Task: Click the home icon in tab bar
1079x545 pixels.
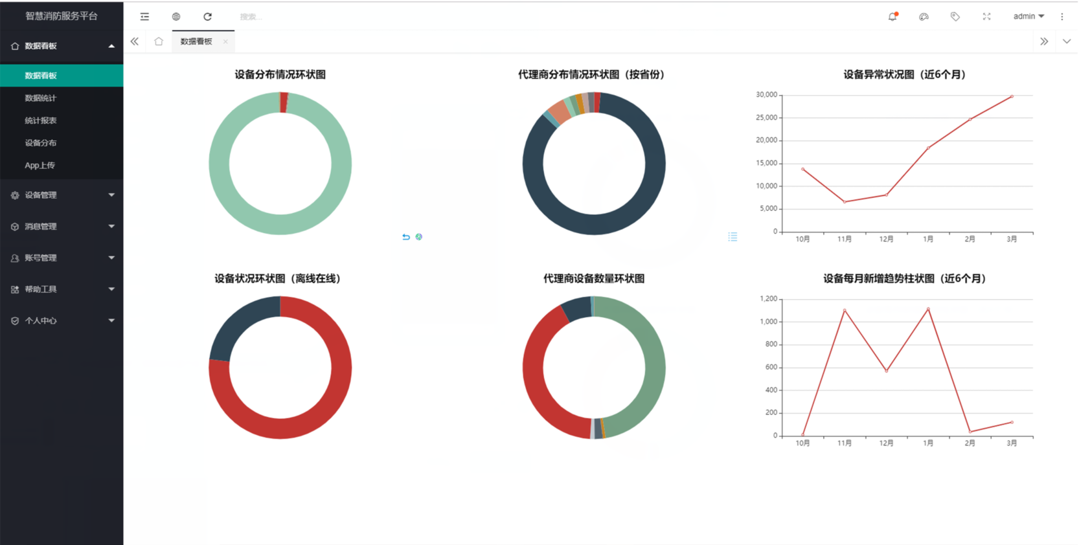Action: pyautogui.click(x=159, y=41)
